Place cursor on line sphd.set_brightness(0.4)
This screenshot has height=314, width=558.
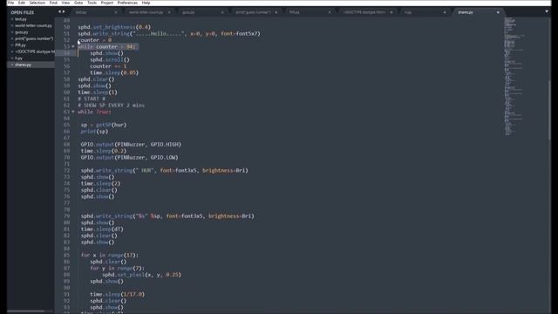[x=114, y=27]
